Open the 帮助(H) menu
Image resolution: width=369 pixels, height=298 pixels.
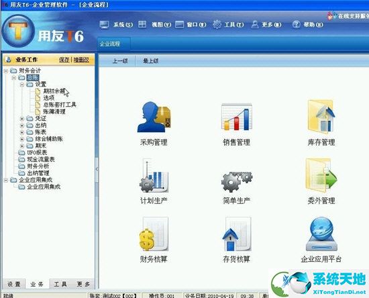click(x=308, y=24)
